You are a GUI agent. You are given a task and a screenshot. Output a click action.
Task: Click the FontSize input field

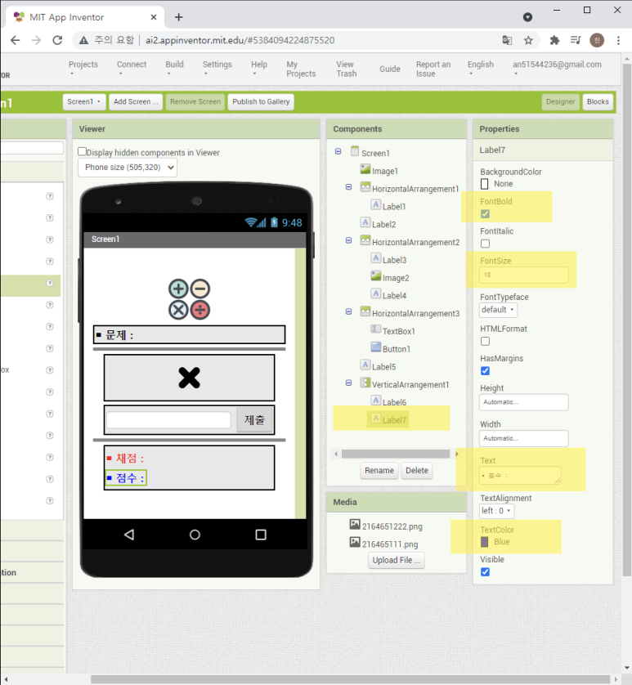523,275
